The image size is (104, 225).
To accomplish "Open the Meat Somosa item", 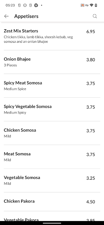I will click(52, 157).
